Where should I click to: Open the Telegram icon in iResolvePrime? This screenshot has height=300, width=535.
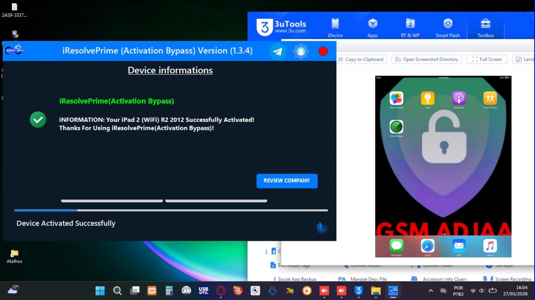[x=278, y=51]
